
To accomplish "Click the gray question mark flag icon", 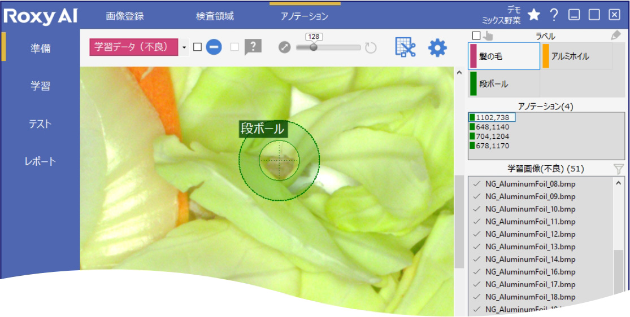I will [x=253, y=47].
